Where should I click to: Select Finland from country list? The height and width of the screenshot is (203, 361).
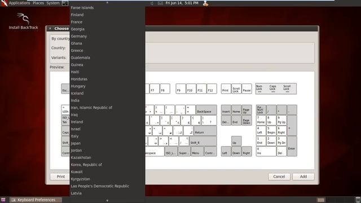tap(107, 15)
